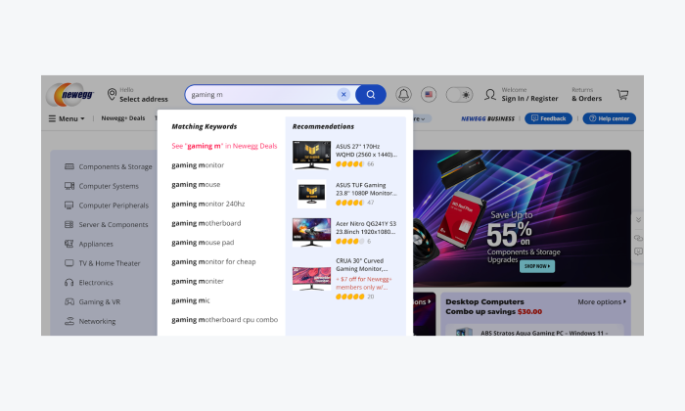Open Computer Peripherals category

pos(114,205)
